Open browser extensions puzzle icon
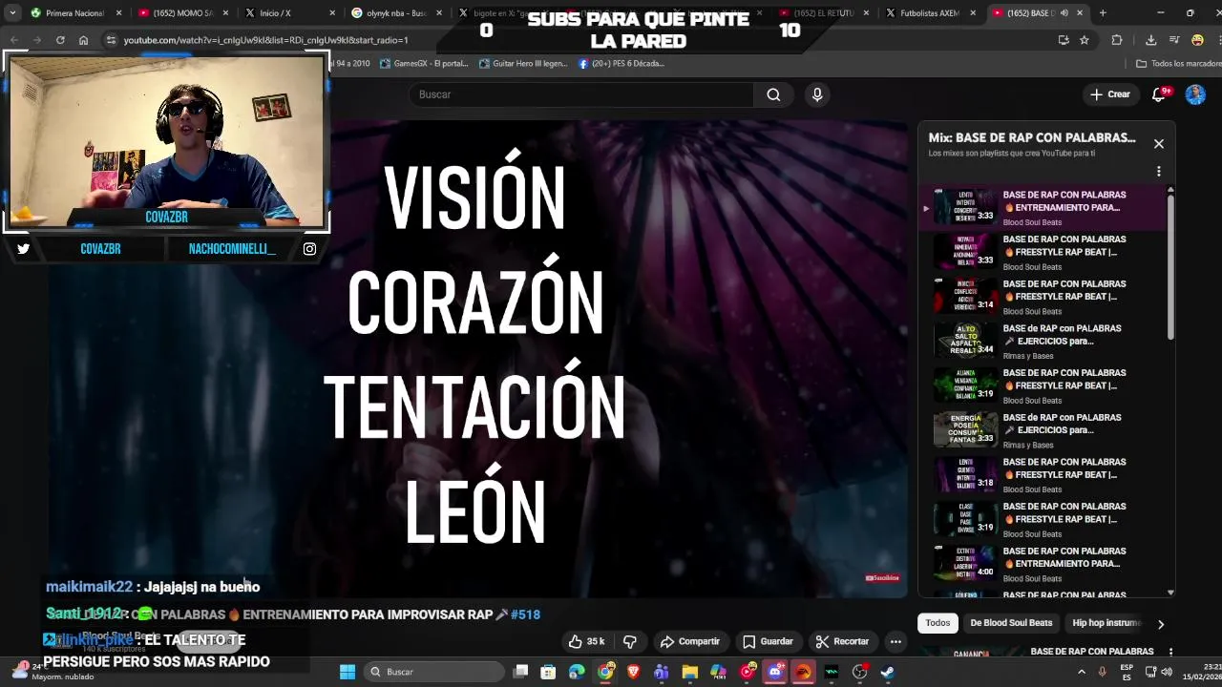 click(1117, 40)
